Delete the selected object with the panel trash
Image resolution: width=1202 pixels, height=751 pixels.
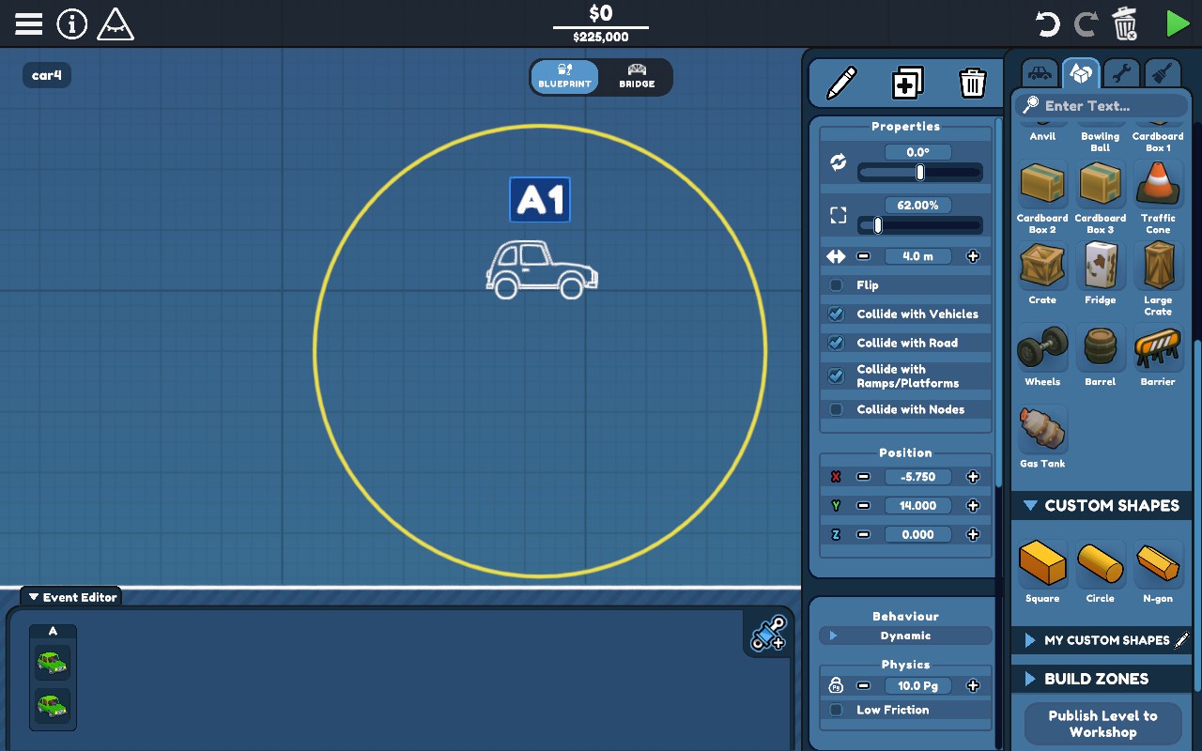(972, 83)
